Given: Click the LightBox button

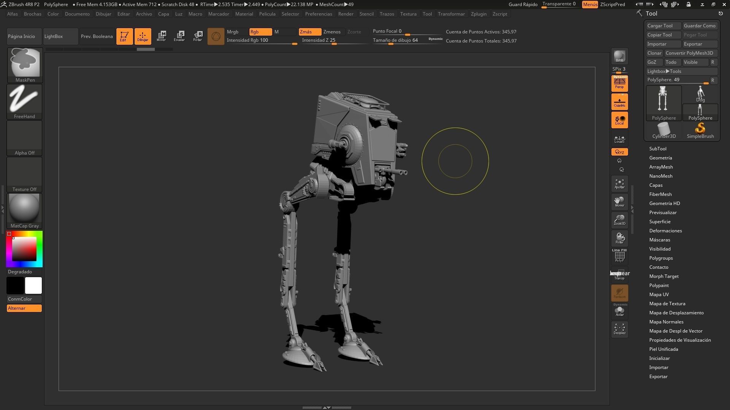Looking at the screenshot, I should 60,36.
